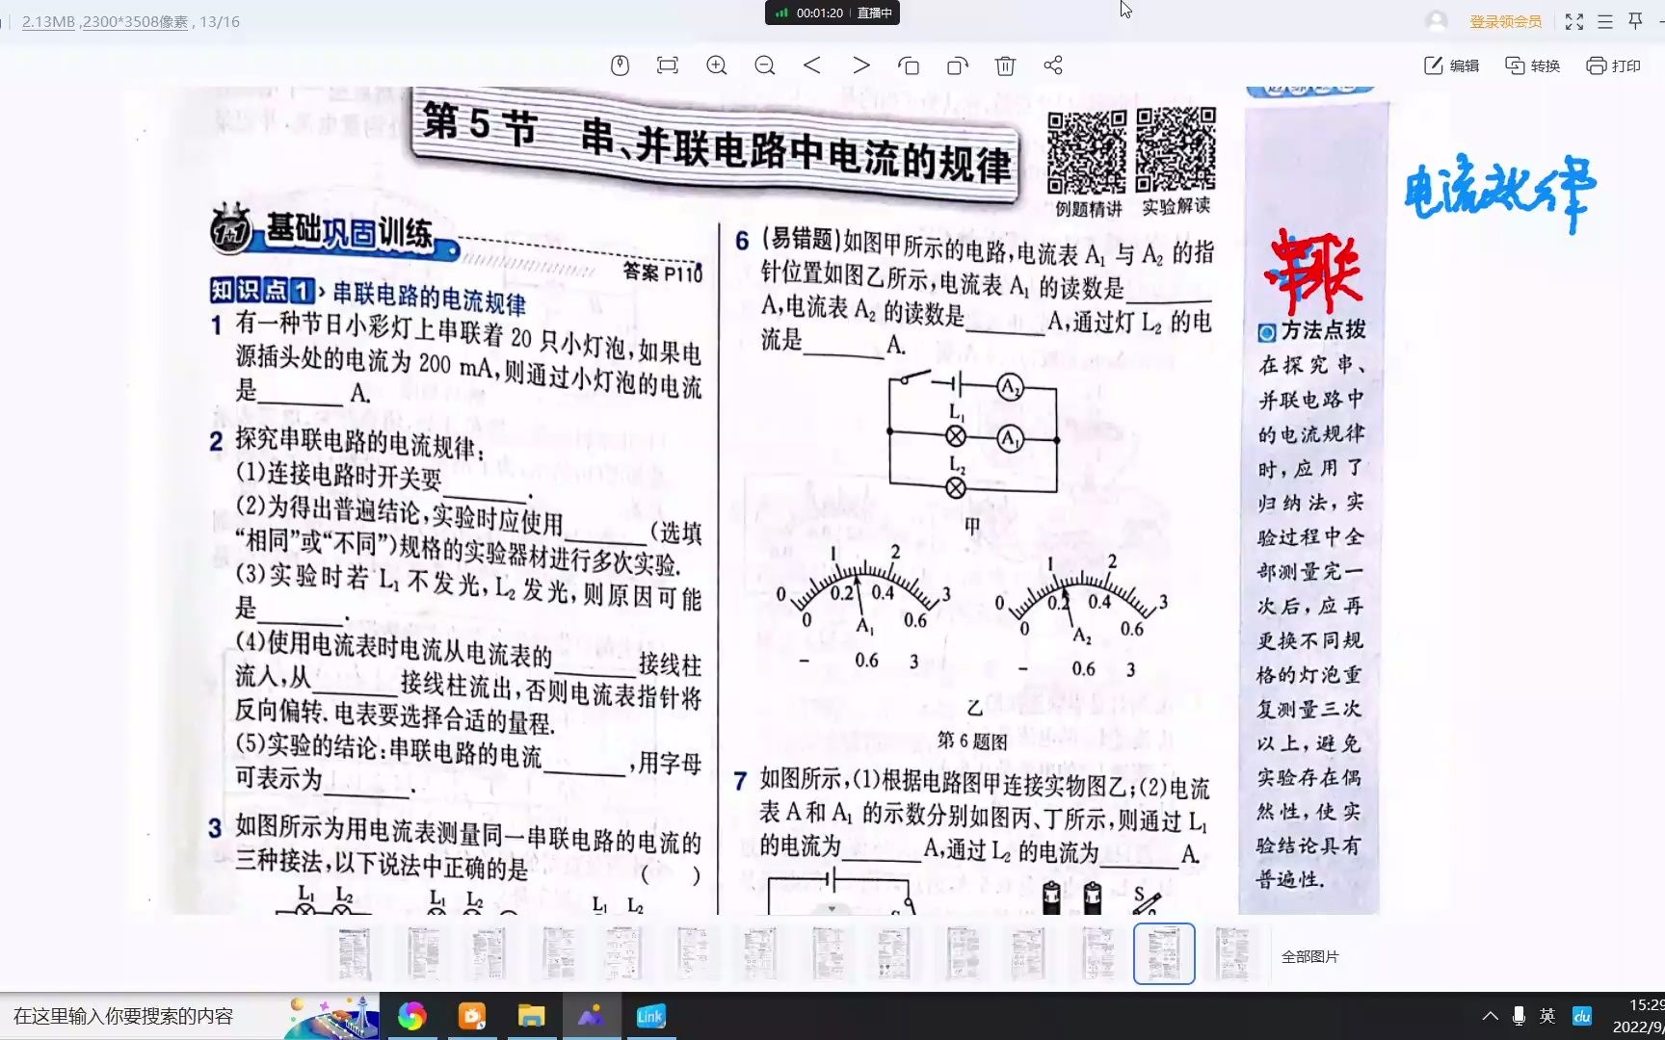Select the thumbnail just before the highlighted one
This screenshot has width=1665, height=1040.
click(x=1097, y=953)
